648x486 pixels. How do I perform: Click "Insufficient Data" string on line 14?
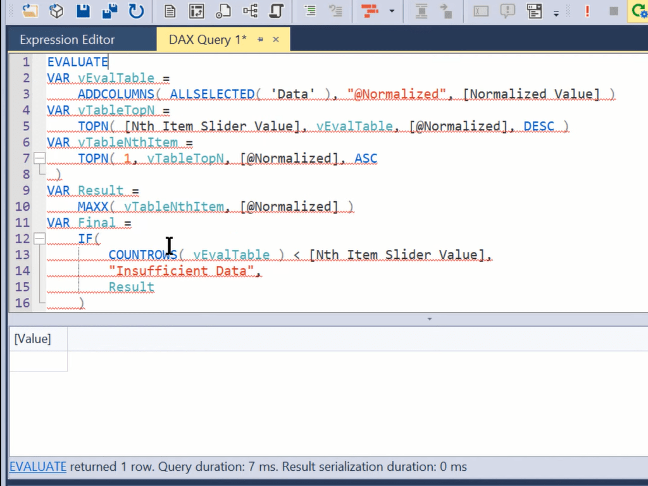click(182, 271)
